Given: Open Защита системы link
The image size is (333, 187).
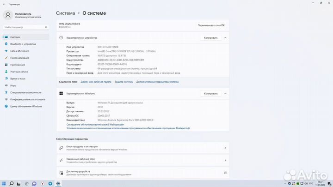Looking at the screenshot, I should tap(124, 82).
